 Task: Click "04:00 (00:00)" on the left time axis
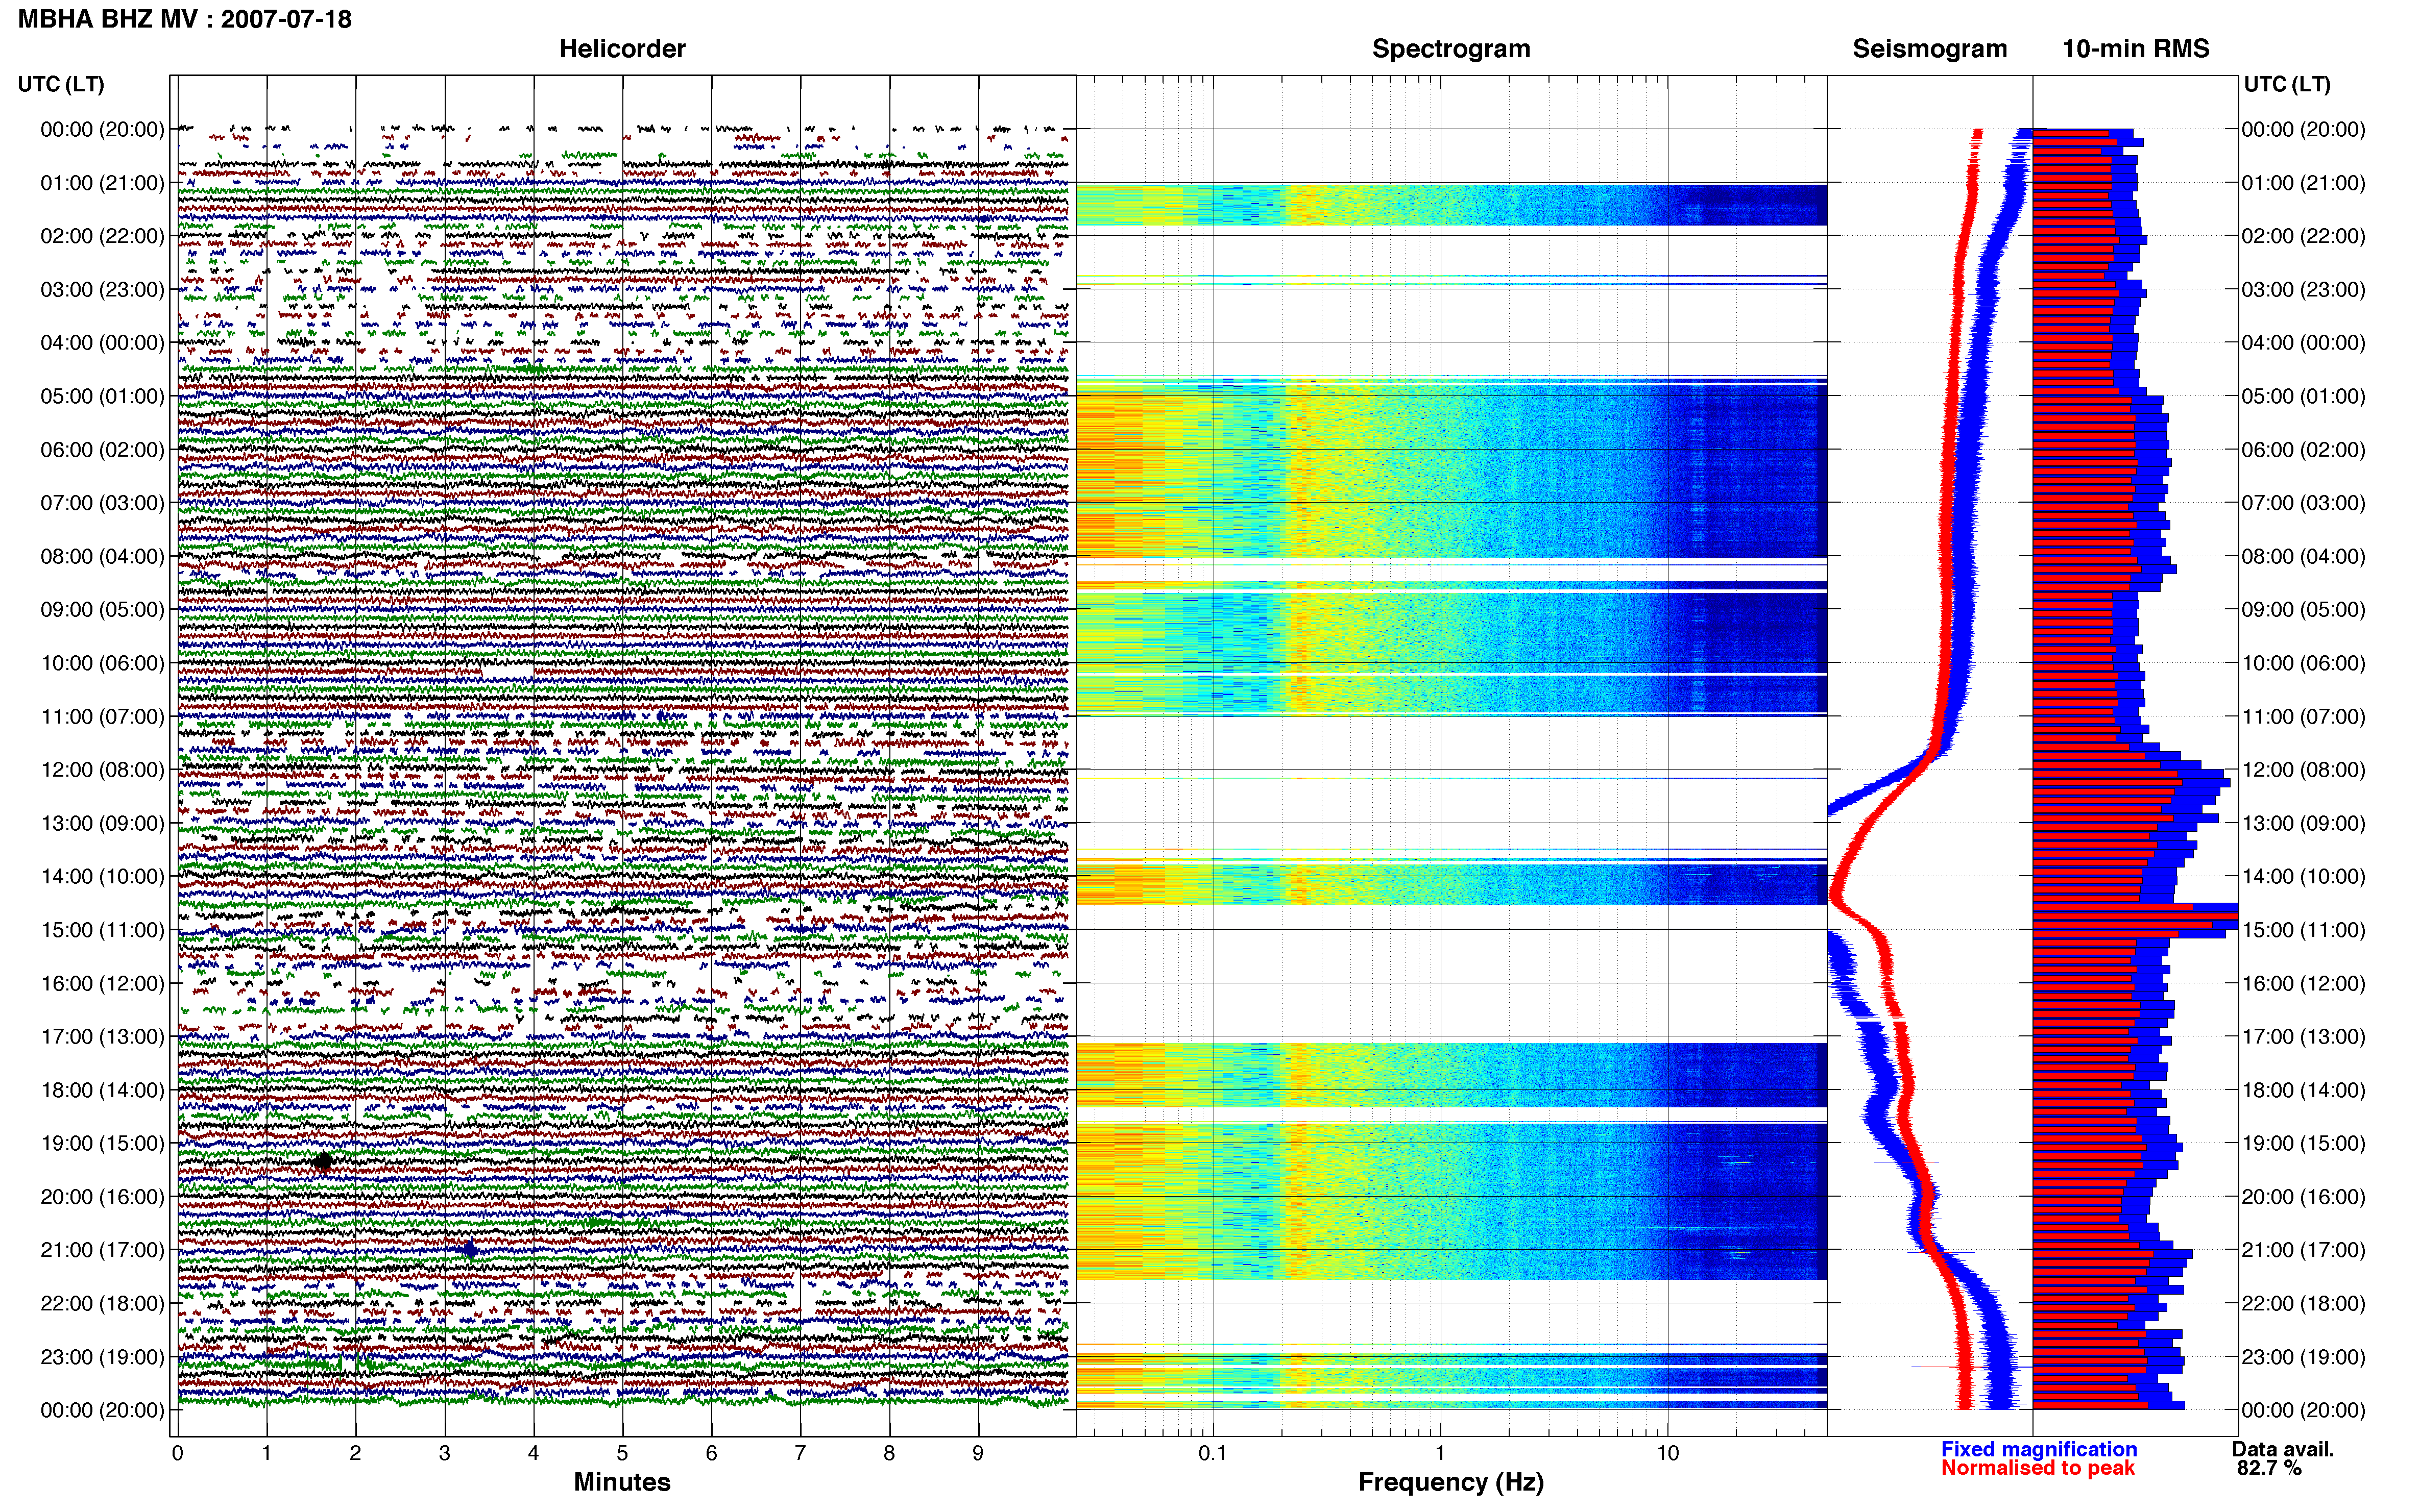tap(102, 343)
